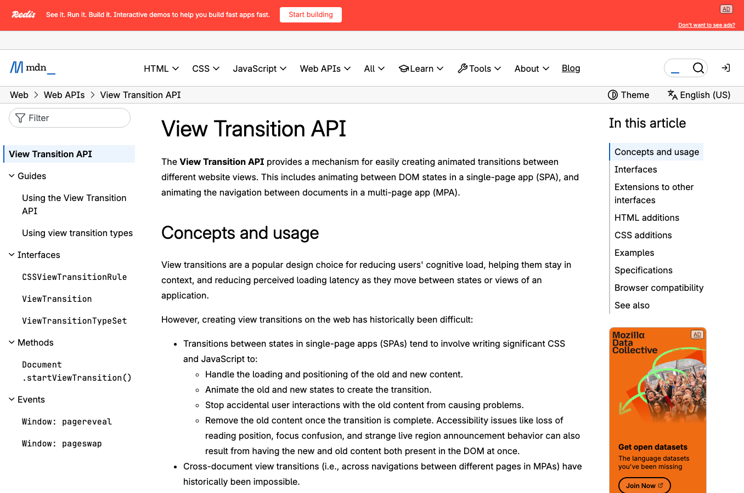Click the Start building button
Viewport: 744px width, 493px height.
point(311,15)
